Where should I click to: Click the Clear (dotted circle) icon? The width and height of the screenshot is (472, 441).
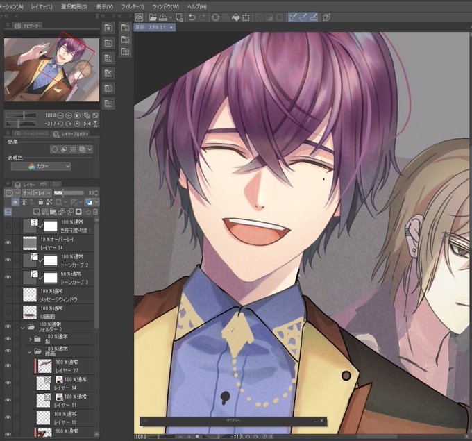216,17
